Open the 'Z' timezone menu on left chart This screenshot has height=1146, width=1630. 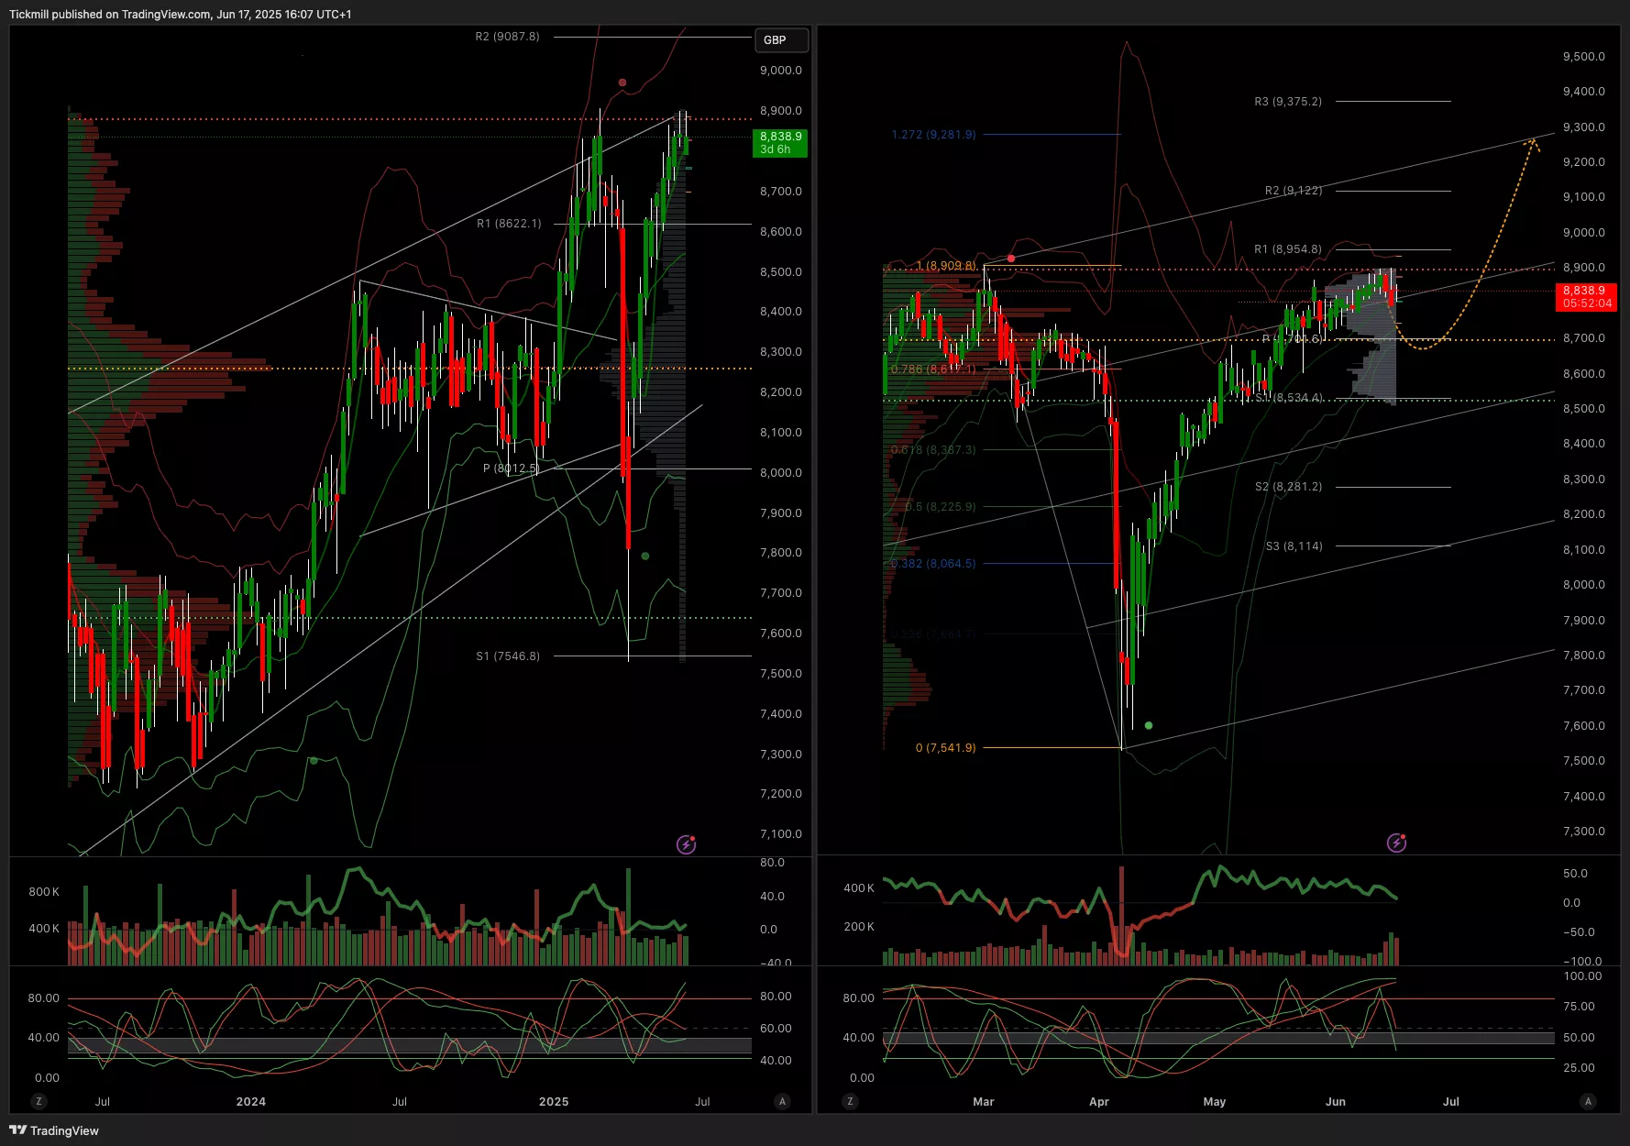tap(39, 1101)
